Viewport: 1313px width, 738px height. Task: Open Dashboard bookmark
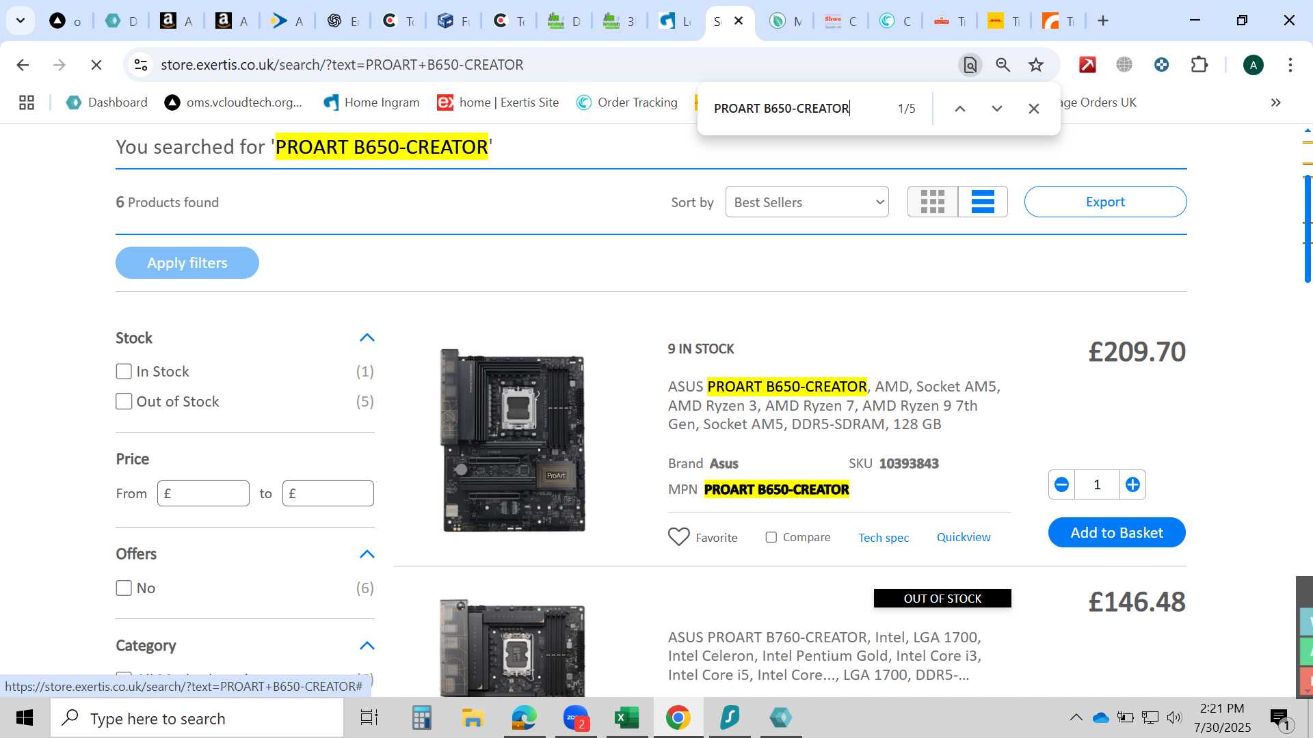[x=107, y=102]
